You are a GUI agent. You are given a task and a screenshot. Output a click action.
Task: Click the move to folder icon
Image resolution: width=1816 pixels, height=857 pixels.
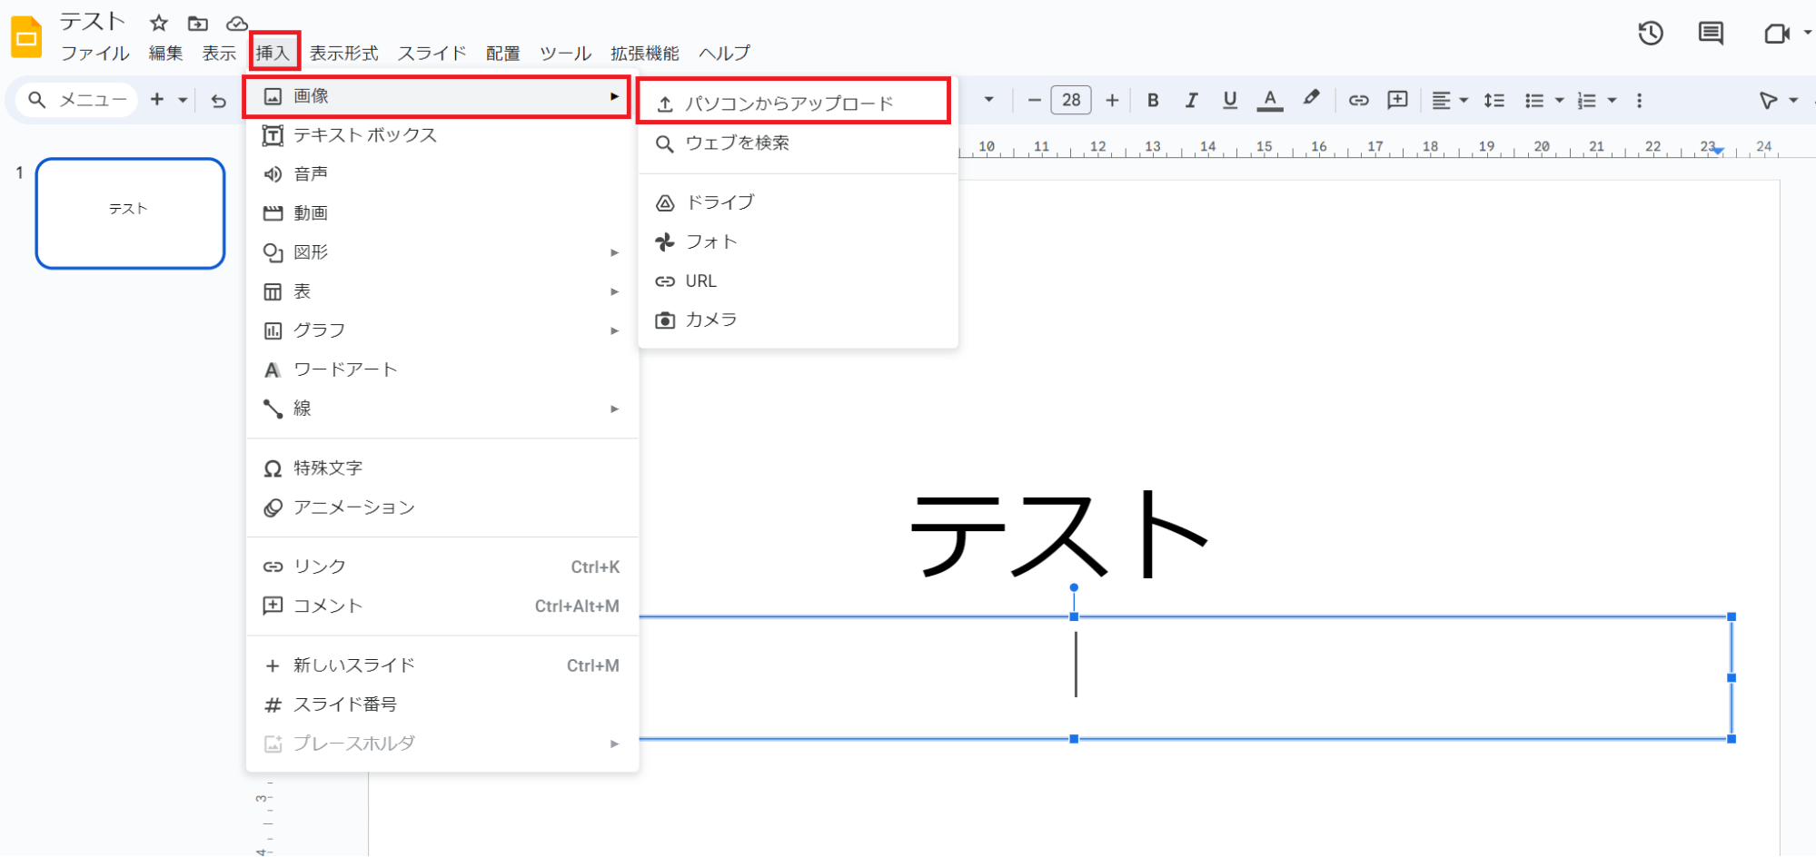point(197,23)
